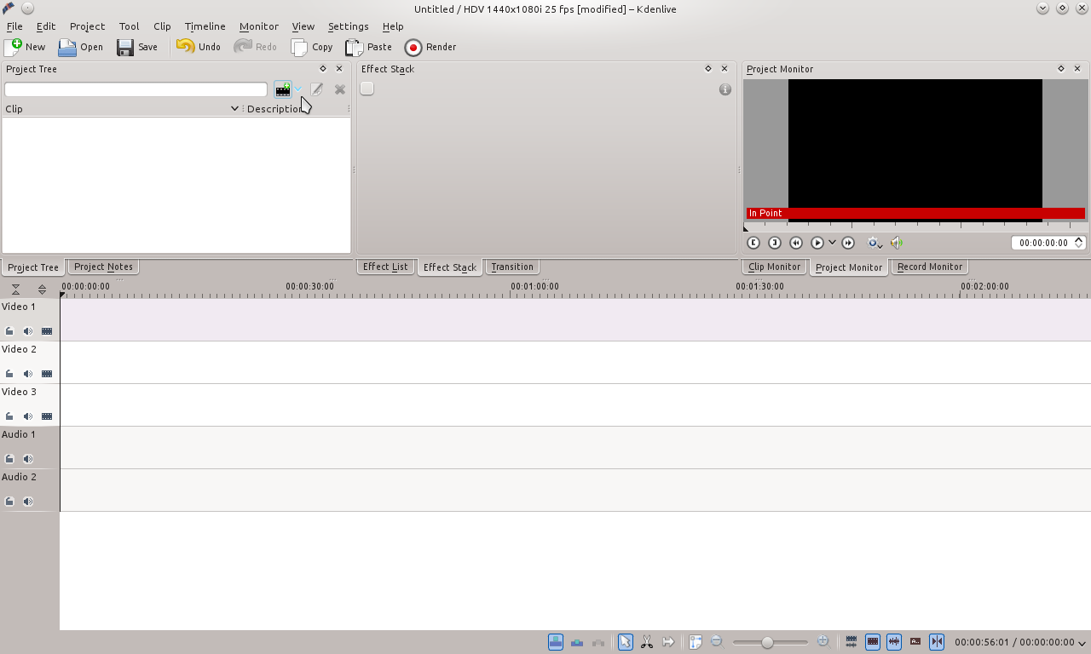Select normal edit mode icon

click(556, 642)
